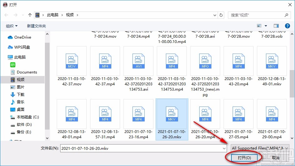
Task: Expand the filename history dropdown
Action: pos(224,148)
